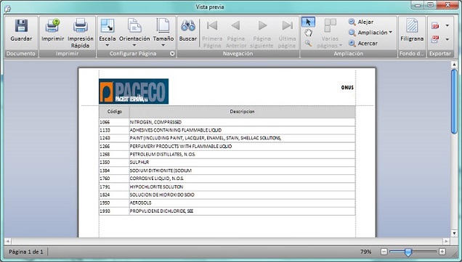Click the vertical scrollbar up arrow
The height and width of the screenshot is (262, 462).
[x=454, y=65]
